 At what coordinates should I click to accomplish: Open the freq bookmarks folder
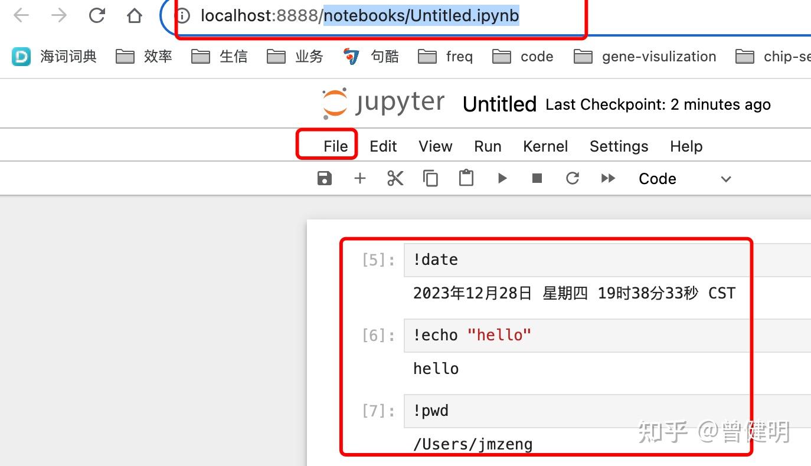coord(446,57)
